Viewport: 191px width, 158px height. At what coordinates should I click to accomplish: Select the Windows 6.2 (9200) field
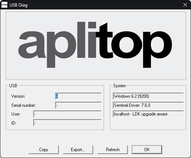148,96
